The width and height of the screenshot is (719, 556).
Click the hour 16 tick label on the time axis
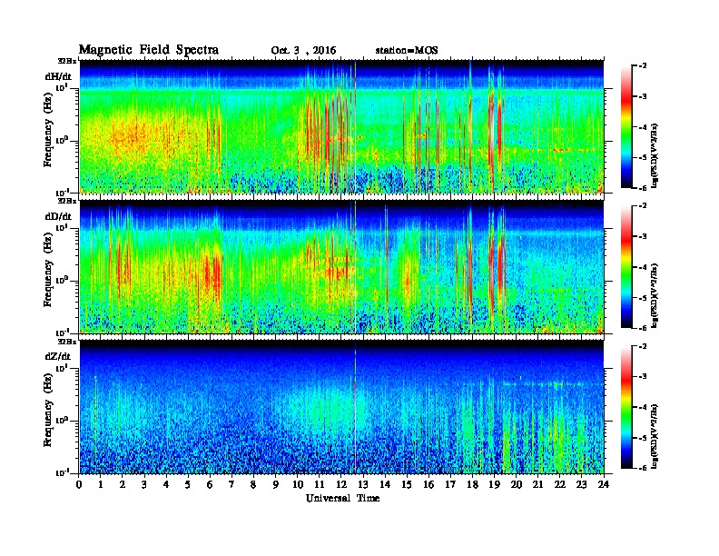[x=428, y=484]
